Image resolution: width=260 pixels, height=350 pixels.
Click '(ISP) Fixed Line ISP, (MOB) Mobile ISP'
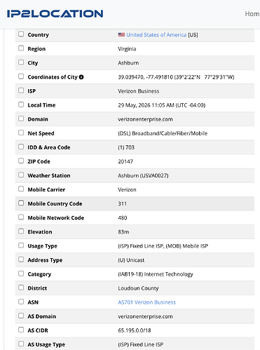[163, 246]
